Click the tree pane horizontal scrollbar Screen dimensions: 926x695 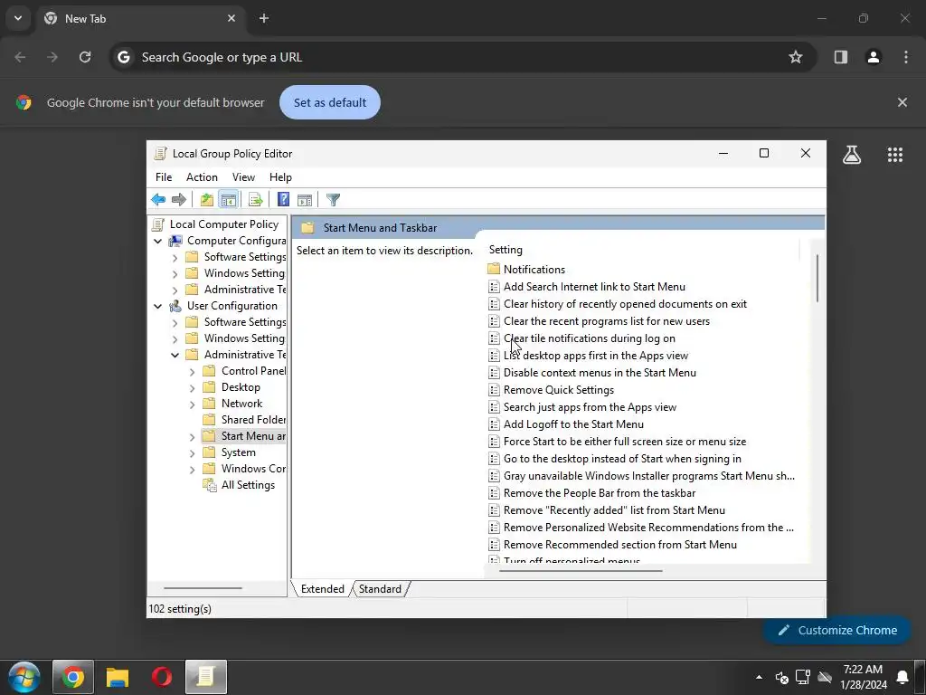pyautogui.click(x=203, y=588)
